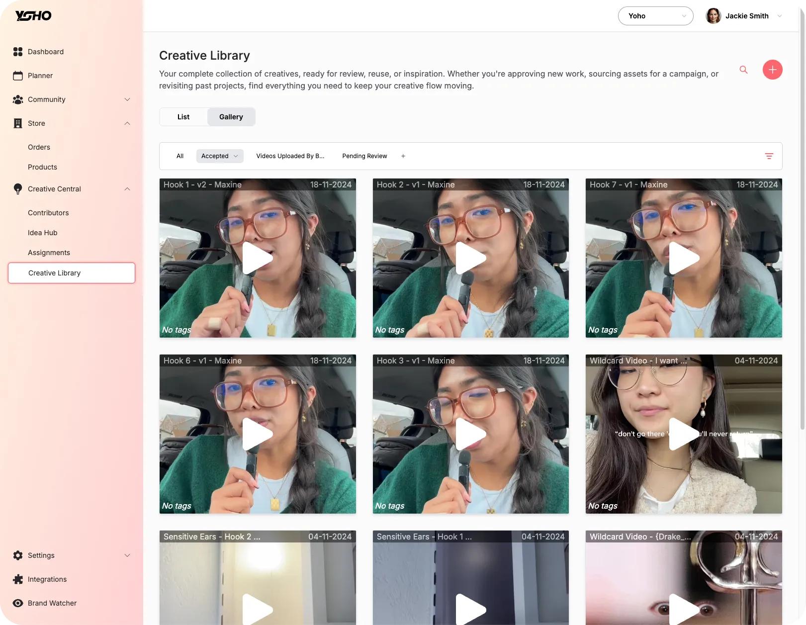Select Creative Library in sidebar

tap(72, 273)
